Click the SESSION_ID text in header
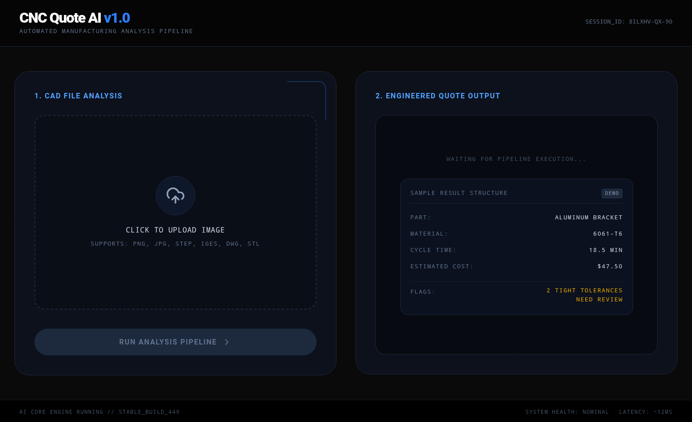This screenshot has width=692, height=422. pyautogui.click(x=629, y=22)
